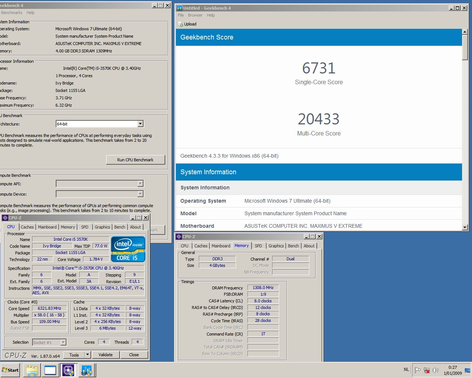Click the Upload icon in Geekbench toolbar
472x378 pixels.
[x=180, y=24]
